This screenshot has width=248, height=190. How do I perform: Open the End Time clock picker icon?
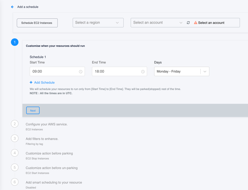pos(143,72)
